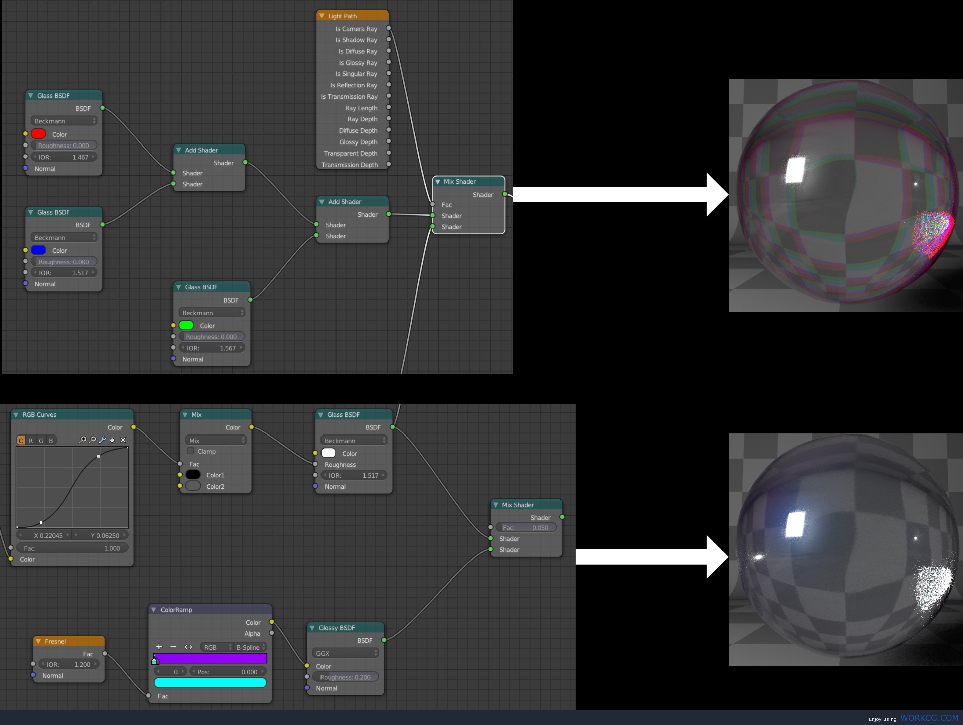Delete curve point with the X icon

coord(123,440)
